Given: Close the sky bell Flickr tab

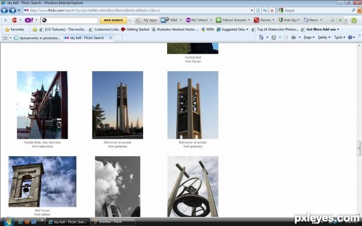Looking at the screenshot, I should coord(110,38).
